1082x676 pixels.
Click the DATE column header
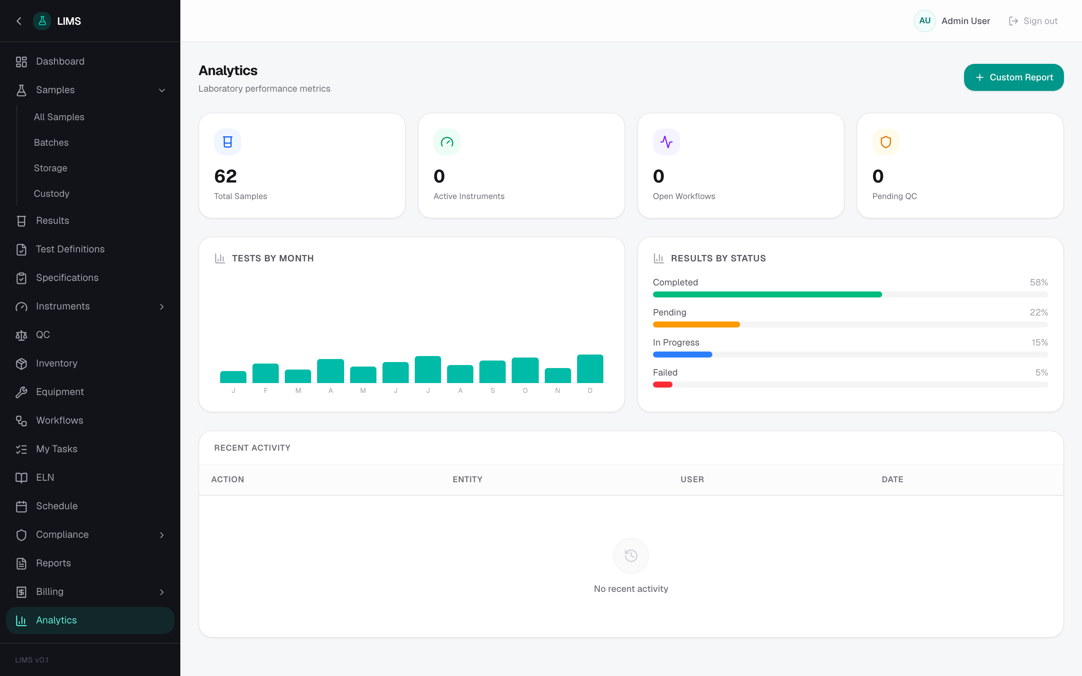[892, 479]
